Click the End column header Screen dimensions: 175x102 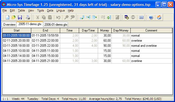pos(45,30)
